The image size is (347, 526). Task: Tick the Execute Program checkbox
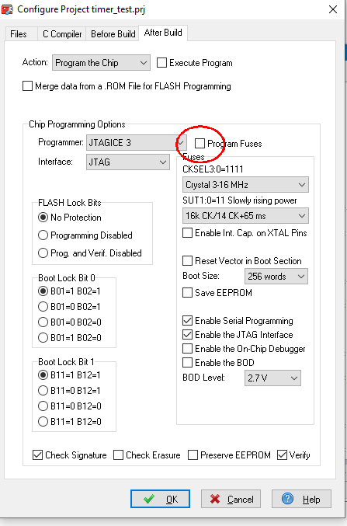click(161, 63)
